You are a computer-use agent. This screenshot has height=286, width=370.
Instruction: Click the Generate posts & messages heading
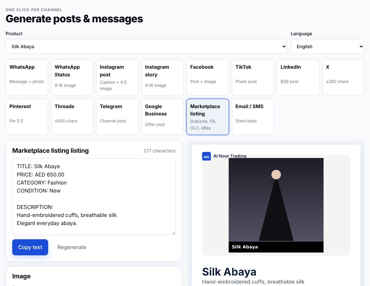[74, 19]
